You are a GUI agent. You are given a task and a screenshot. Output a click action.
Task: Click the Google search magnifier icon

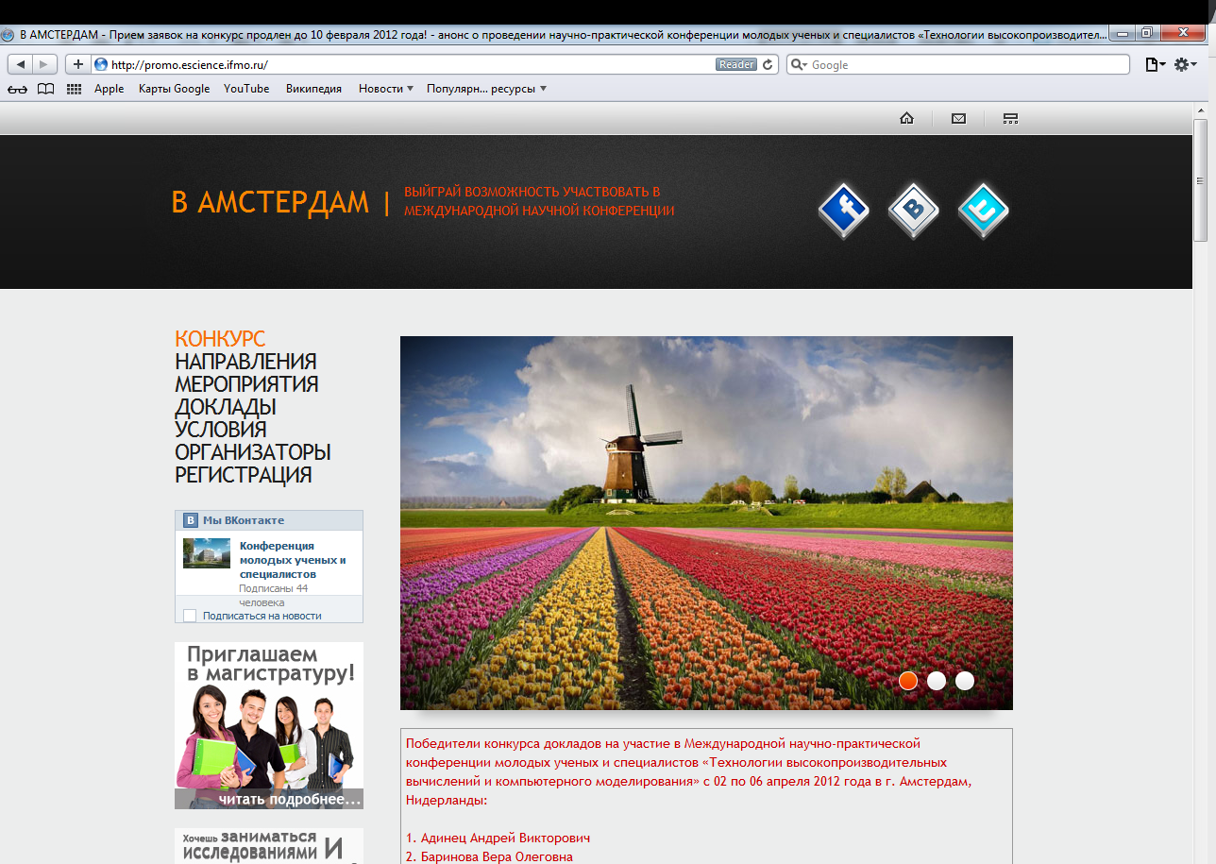point(799,64)
